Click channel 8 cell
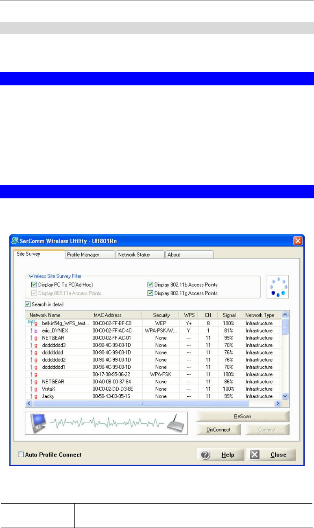Image resolution: width=314 pixels, height=528 pixels. (208, 323)
